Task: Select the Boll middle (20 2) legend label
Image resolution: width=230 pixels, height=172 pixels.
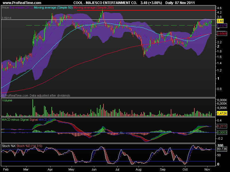Action: pyautogui.click(x=21, y=7)
